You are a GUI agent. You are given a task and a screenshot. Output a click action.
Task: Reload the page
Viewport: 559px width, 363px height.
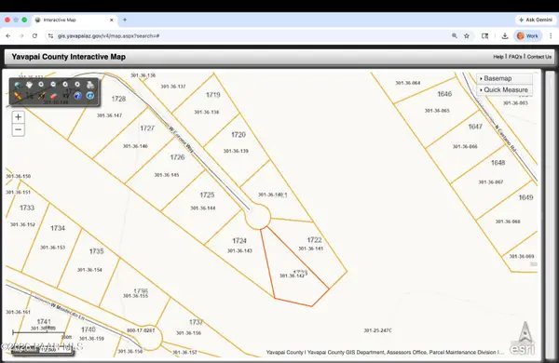click(x=34, y=36)
